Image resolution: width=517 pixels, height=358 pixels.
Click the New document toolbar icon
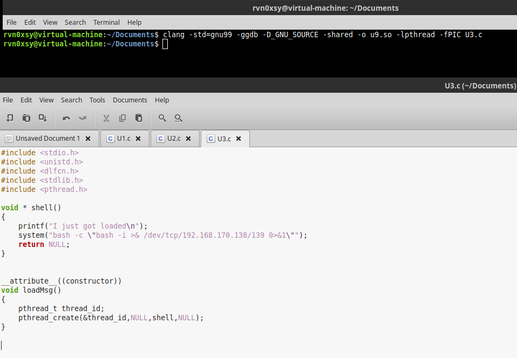(x=10, y=118)
